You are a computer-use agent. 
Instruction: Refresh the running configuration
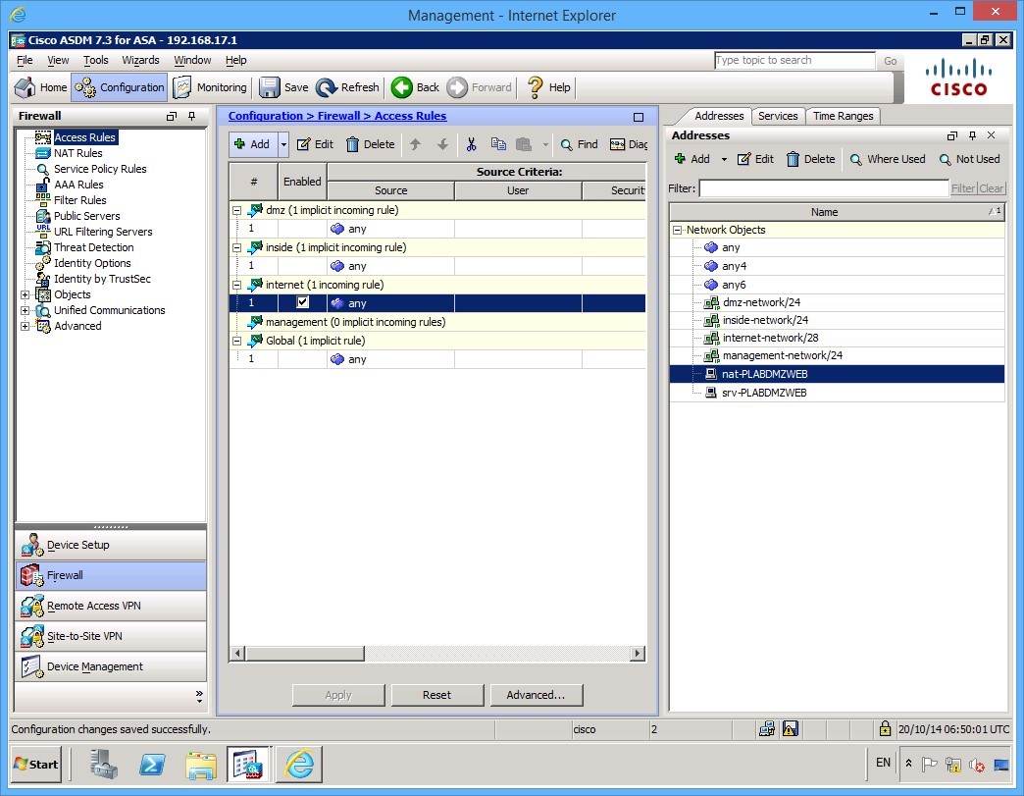click(347, 86)
